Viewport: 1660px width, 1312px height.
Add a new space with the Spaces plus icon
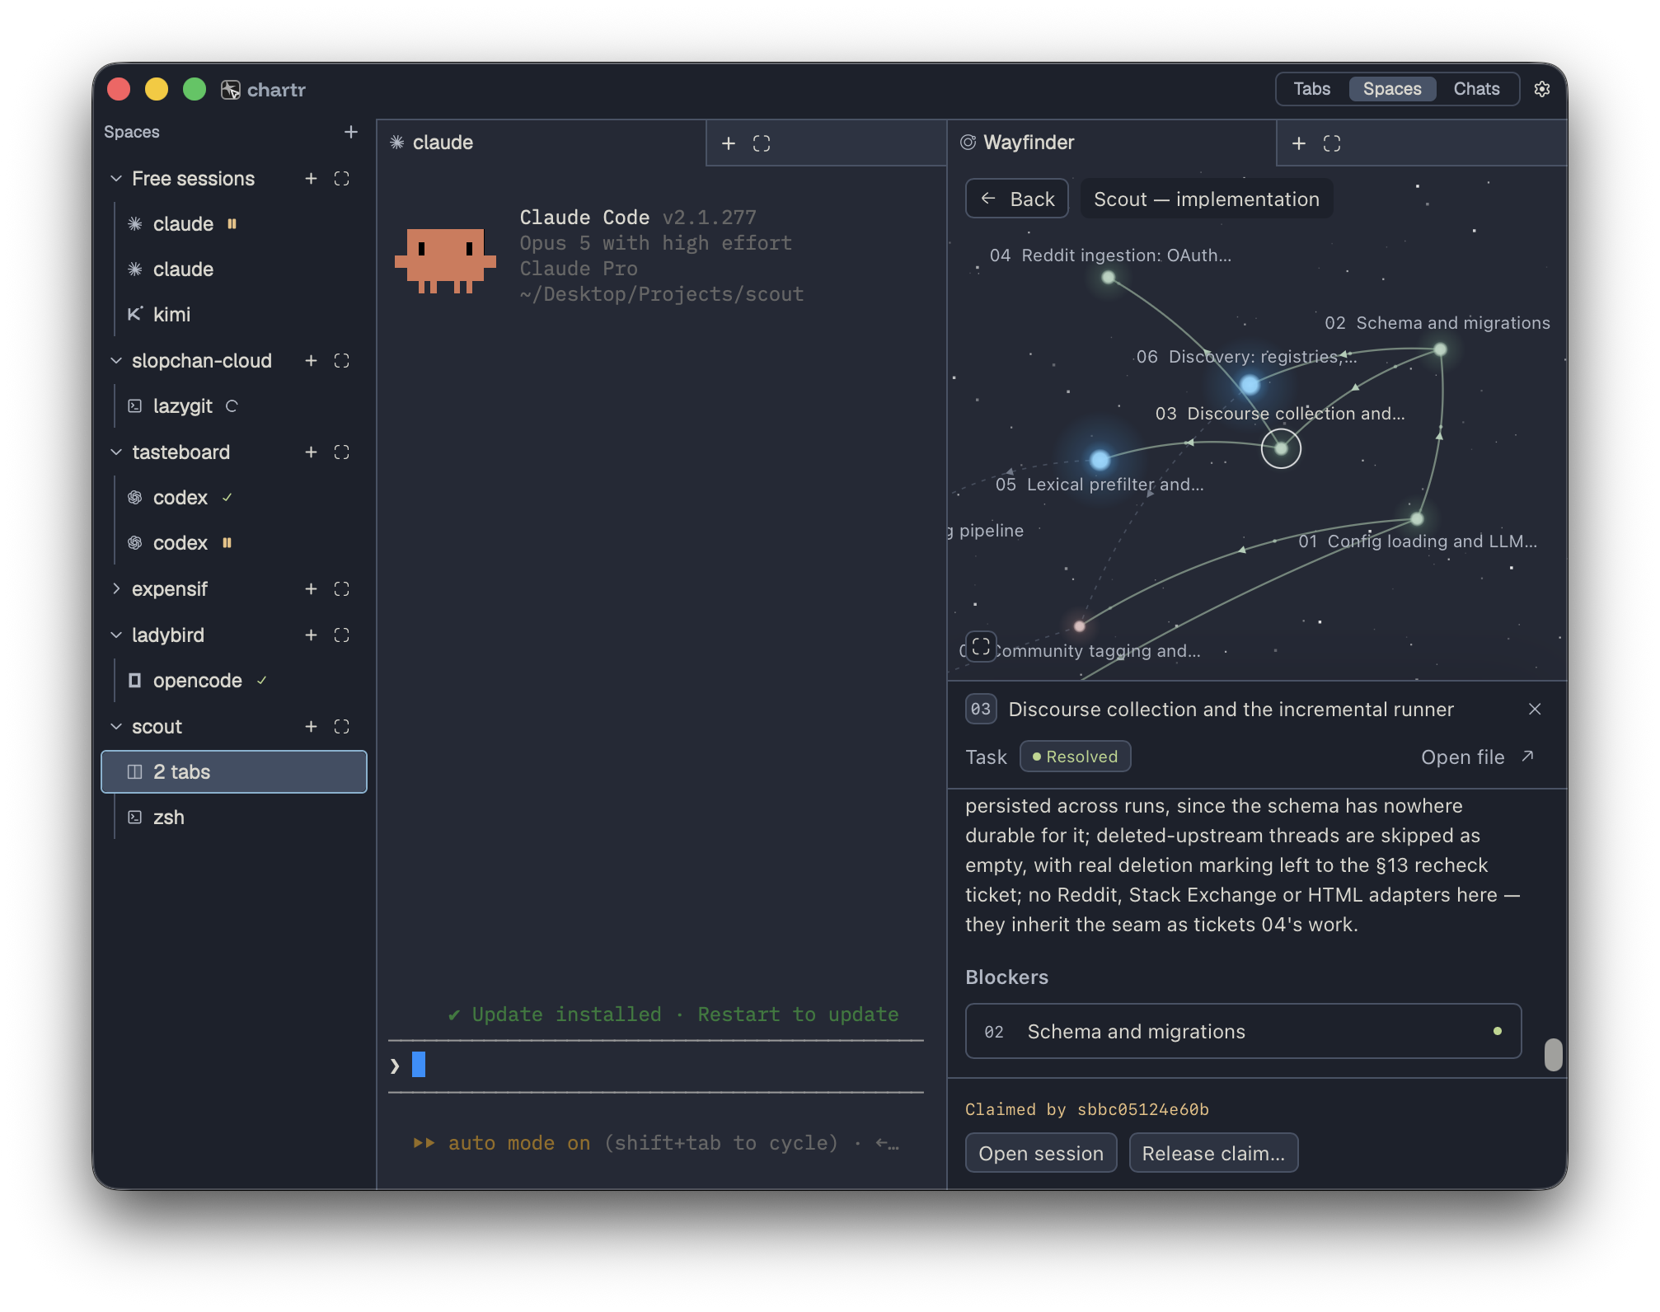pos(351,132)
